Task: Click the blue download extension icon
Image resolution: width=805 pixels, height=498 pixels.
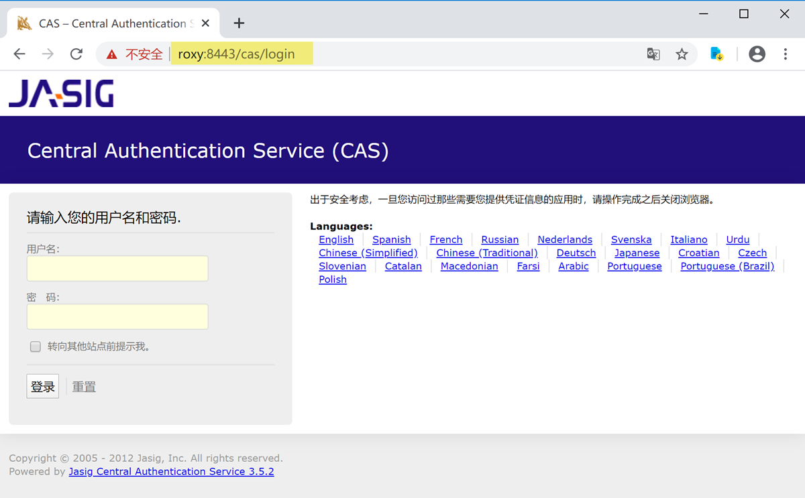Action: pyautogui.click(x=716, y=54)
